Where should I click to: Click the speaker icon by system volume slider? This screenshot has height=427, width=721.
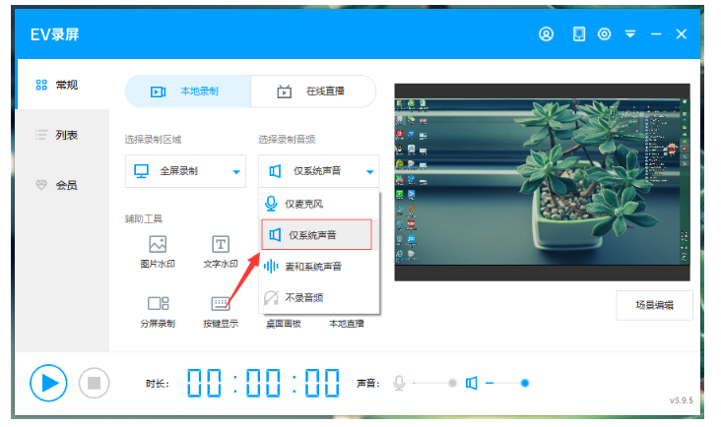pyautogui.click(x=472, y=383)
